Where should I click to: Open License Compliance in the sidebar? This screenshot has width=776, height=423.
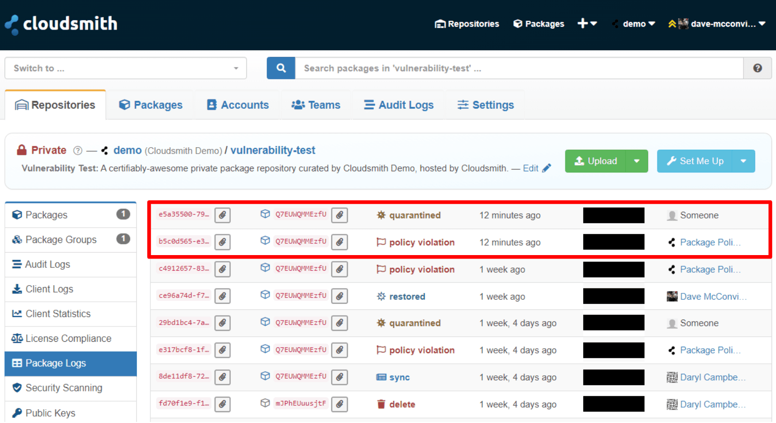click(x=68, y=339)
